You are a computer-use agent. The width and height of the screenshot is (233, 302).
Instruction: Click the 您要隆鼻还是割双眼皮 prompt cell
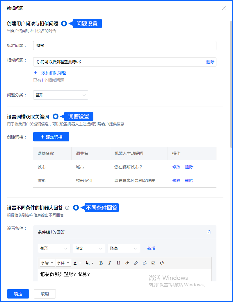[135, 181]
